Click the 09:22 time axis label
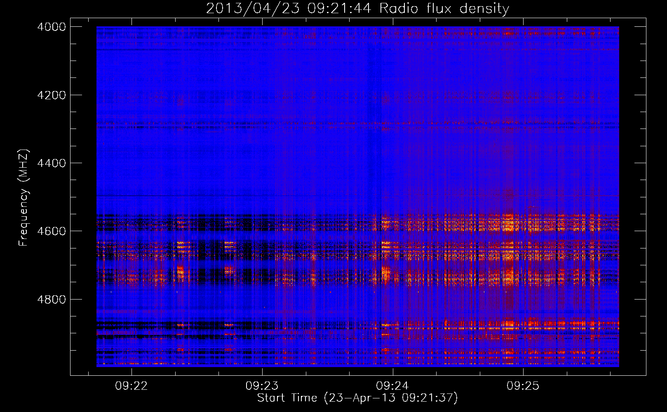Image resolution: width=667 pixels, height=412 pixels. (132, 386)
